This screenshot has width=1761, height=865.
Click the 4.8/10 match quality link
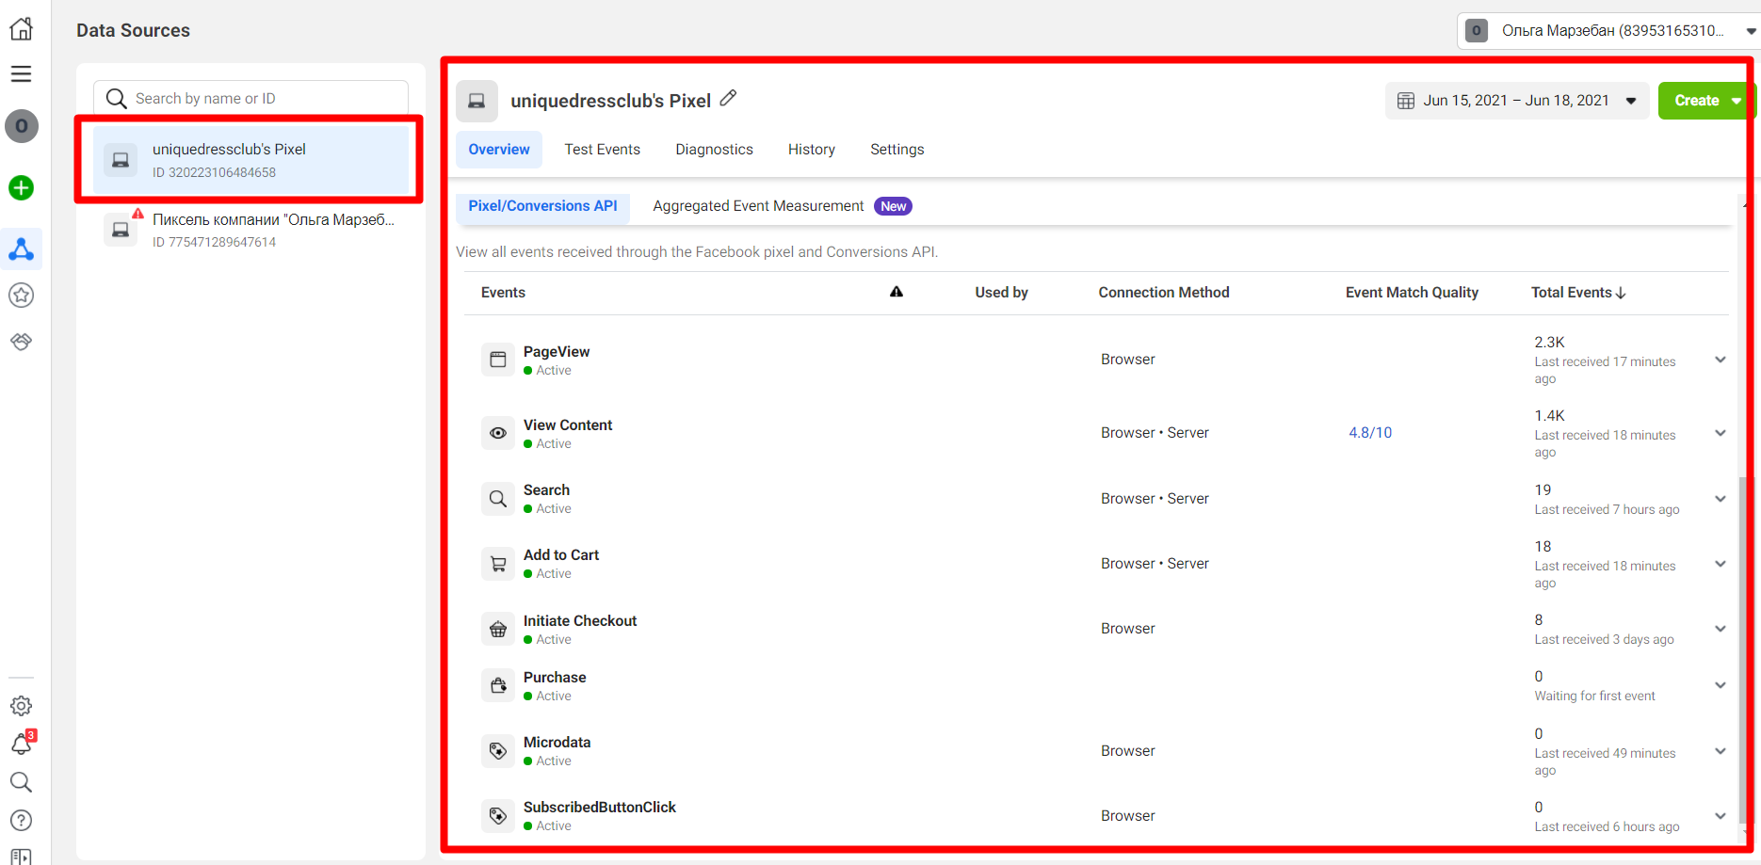(1369, 433)
